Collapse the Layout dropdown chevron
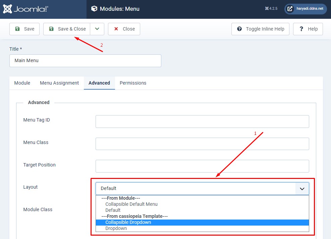 pos(302,189)
